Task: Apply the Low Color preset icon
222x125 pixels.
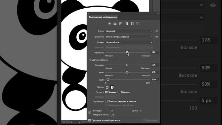Action: pyautogui.click(x=121, y=24)
